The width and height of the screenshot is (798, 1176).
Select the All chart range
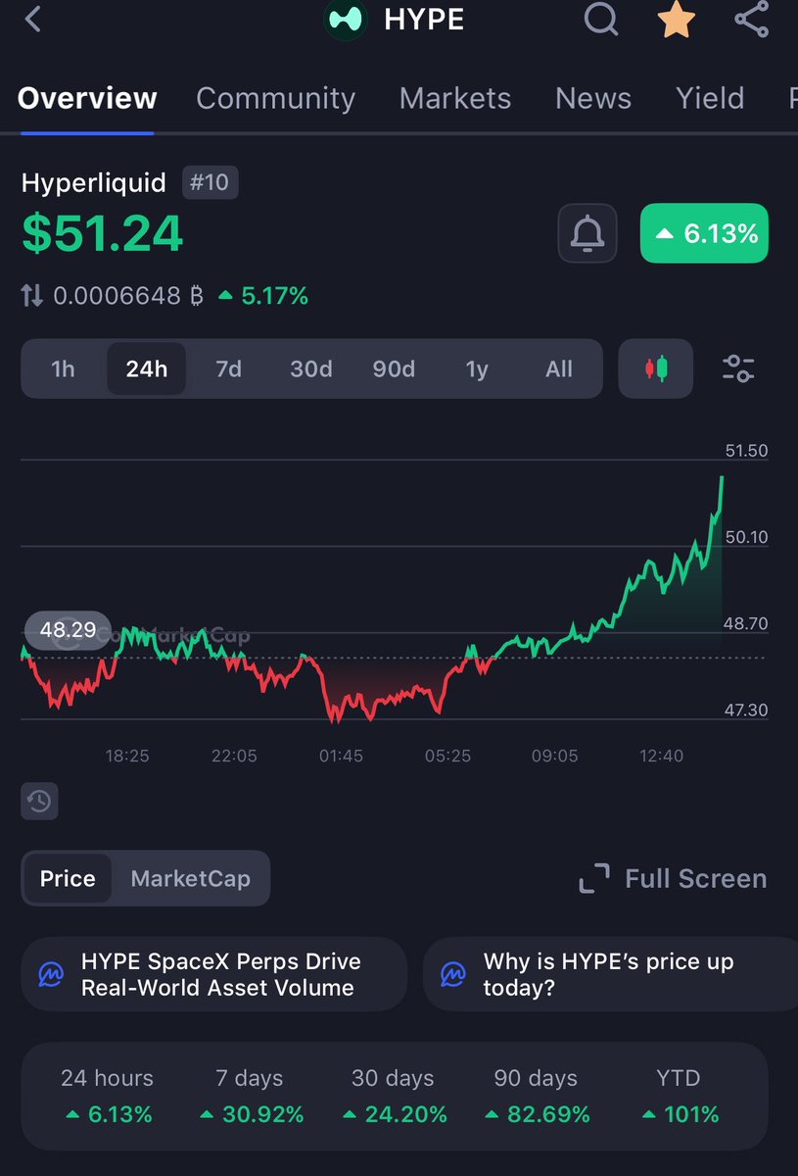point(559,369)
